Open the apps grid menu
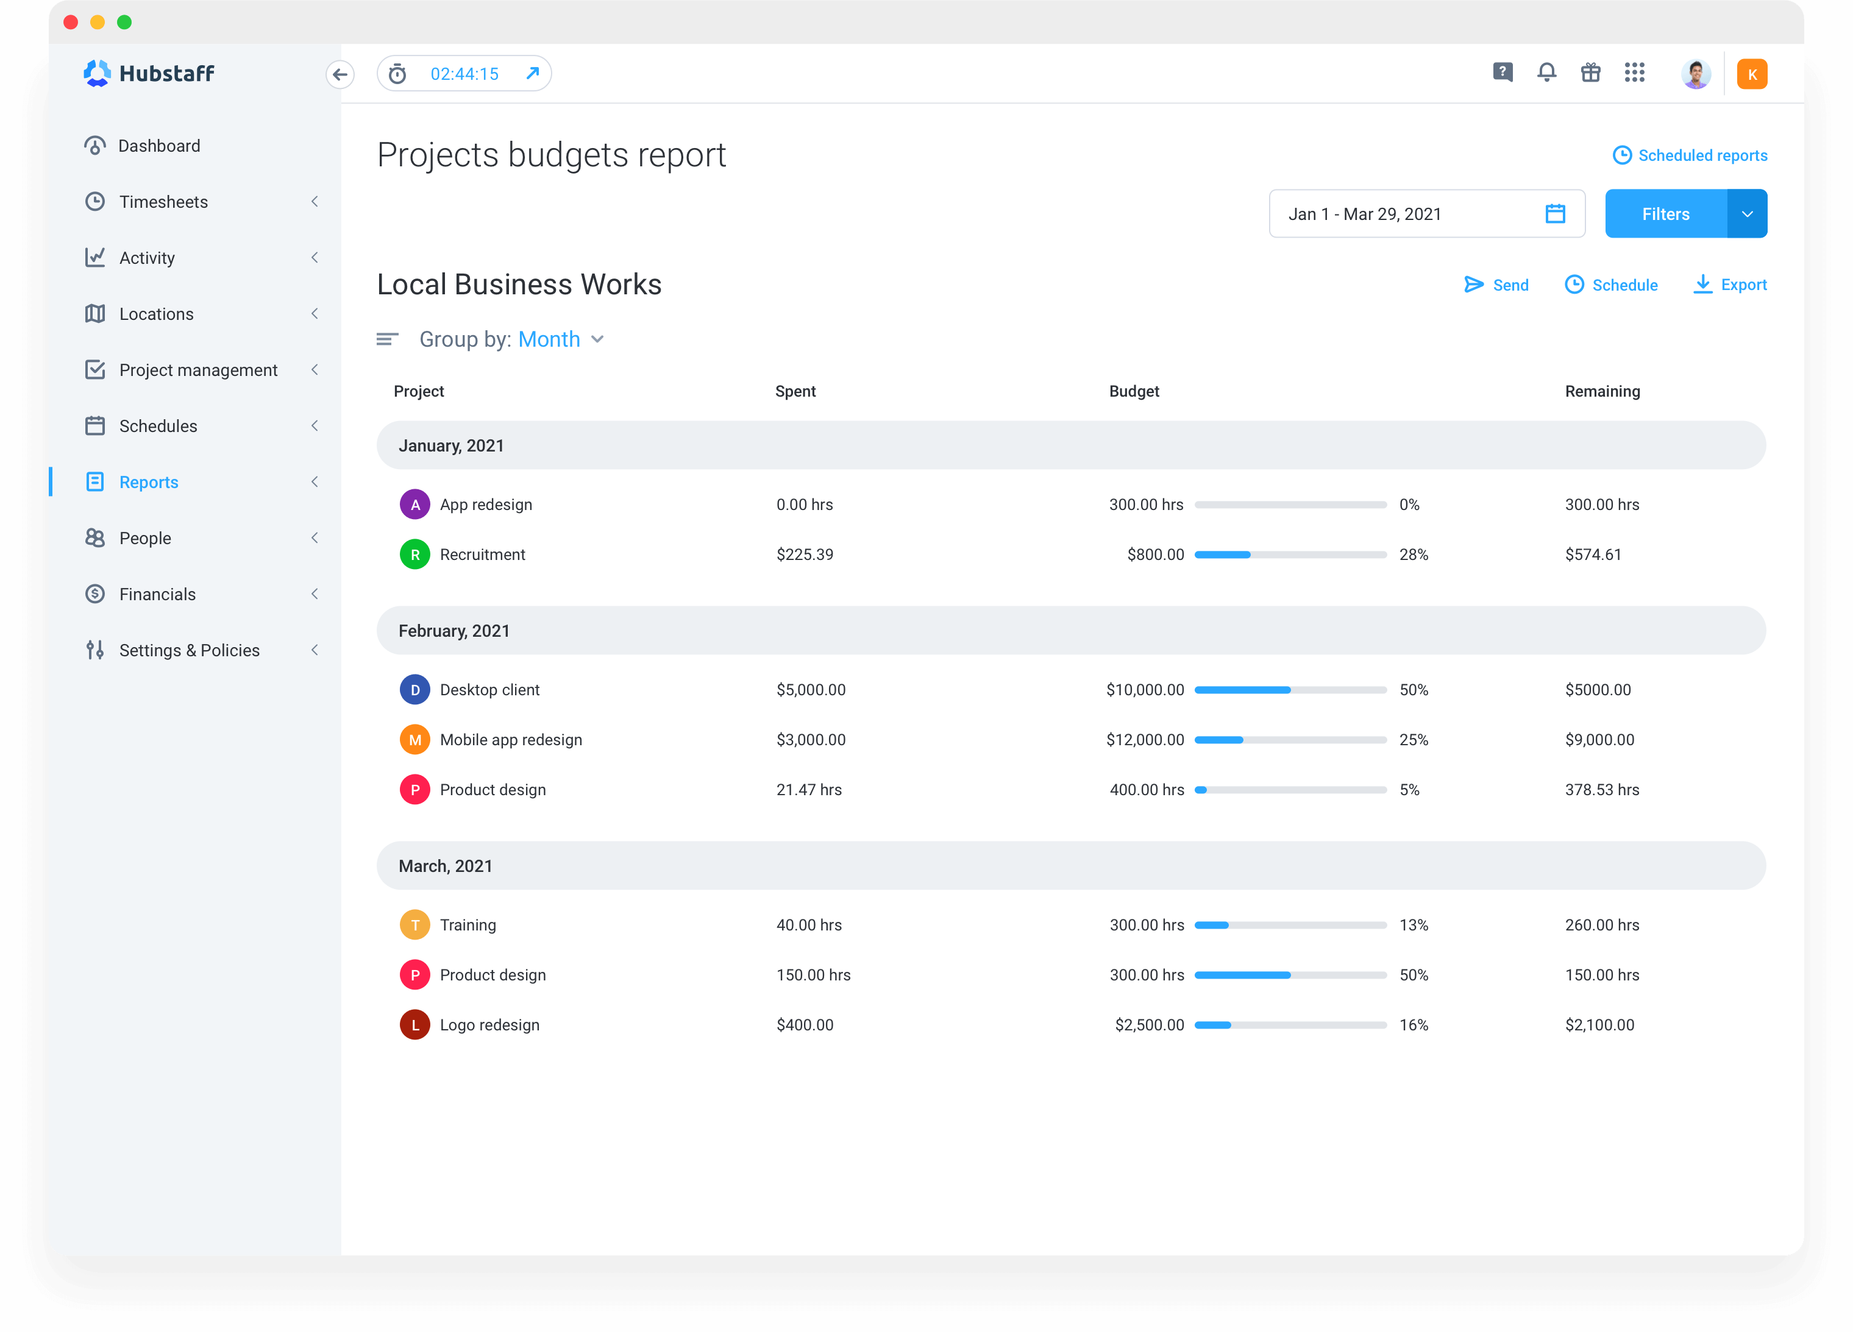This screenshot has height=1332, width=1853. pyautogui.click(x=1635, y=73)
